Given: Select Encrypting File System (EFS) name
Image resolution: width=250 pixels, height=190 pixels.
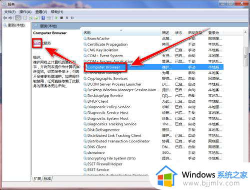Looking at the screenshot, I should click(111, 158).
